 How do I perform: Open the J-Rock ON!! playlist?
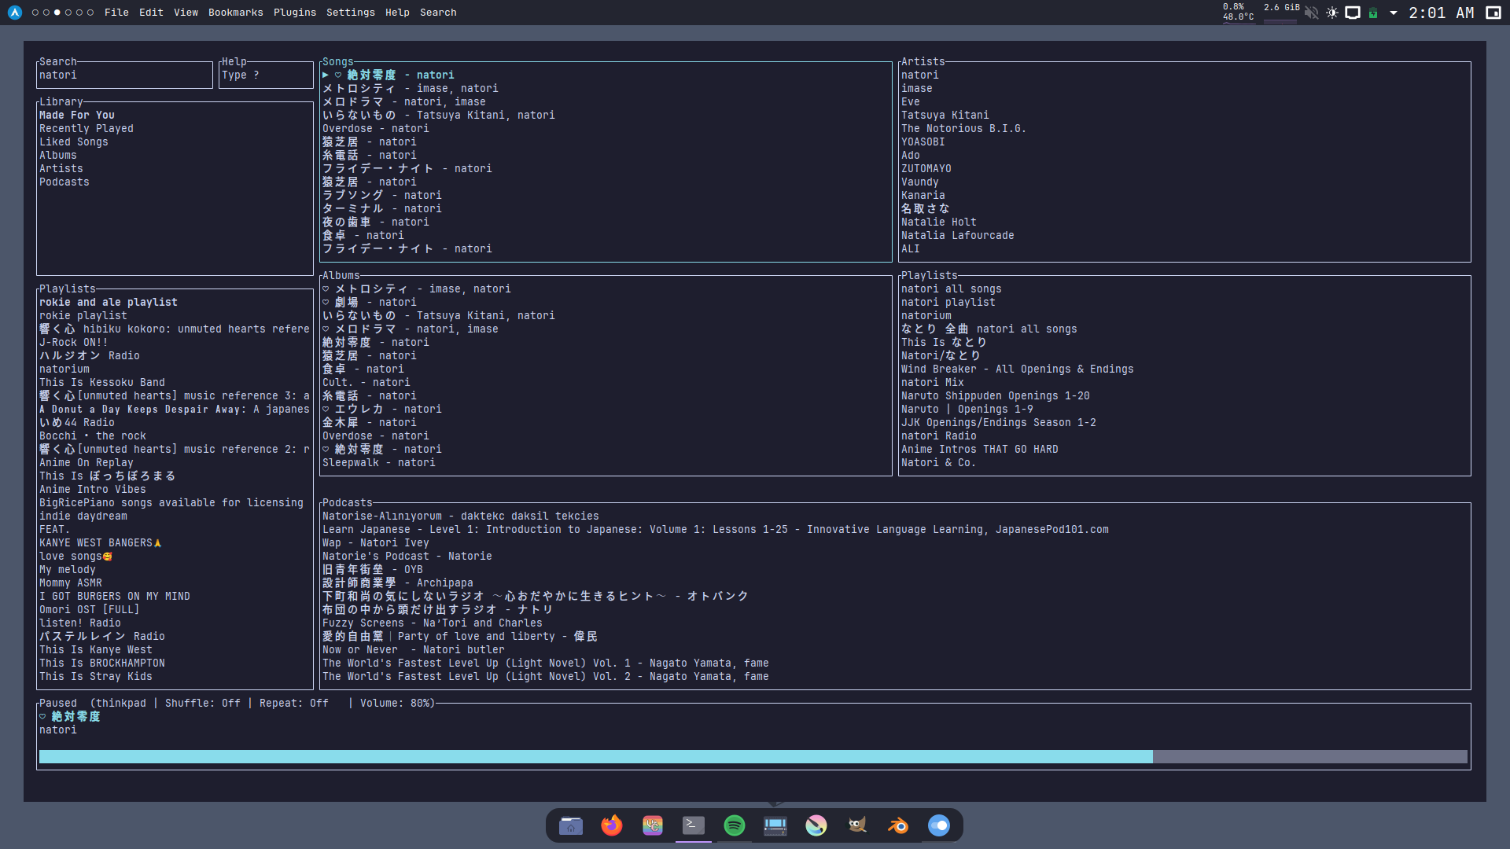(x=74, y=343)
